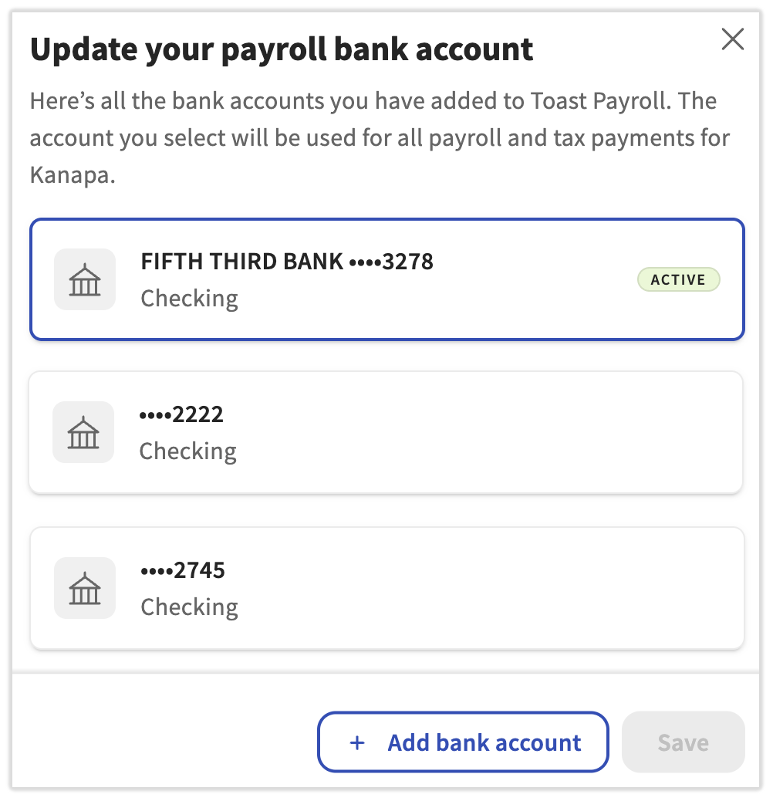Close the payroll bank account dialog
This screenshot has width=773, height=801.
point(732,39)
